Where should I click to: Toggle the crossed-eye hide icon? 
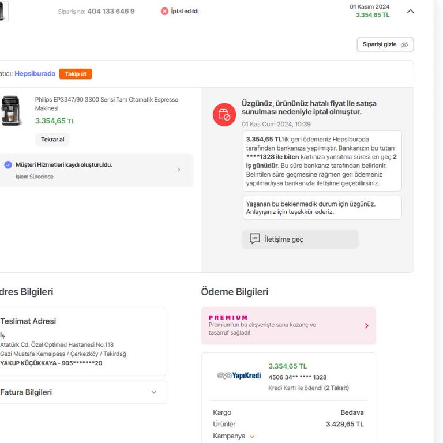coord(404,44)
